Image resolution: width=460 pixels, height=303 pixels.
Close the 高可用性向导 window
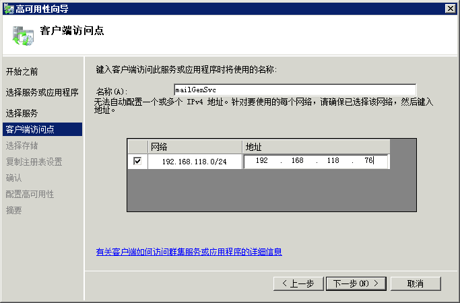point(450,9)
